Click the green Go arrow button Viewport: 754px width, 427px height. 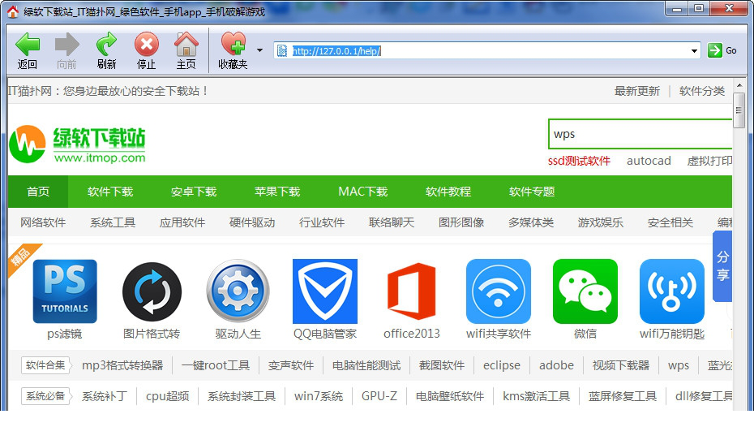[715, 50]
